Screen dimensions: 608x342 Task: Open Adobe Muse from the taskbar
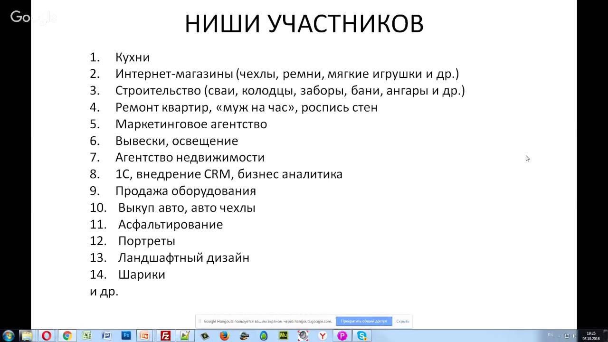click(284, 336)
